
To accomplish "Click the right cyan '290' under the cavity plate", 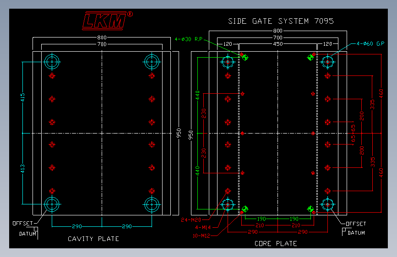I will tap(126, 226).
